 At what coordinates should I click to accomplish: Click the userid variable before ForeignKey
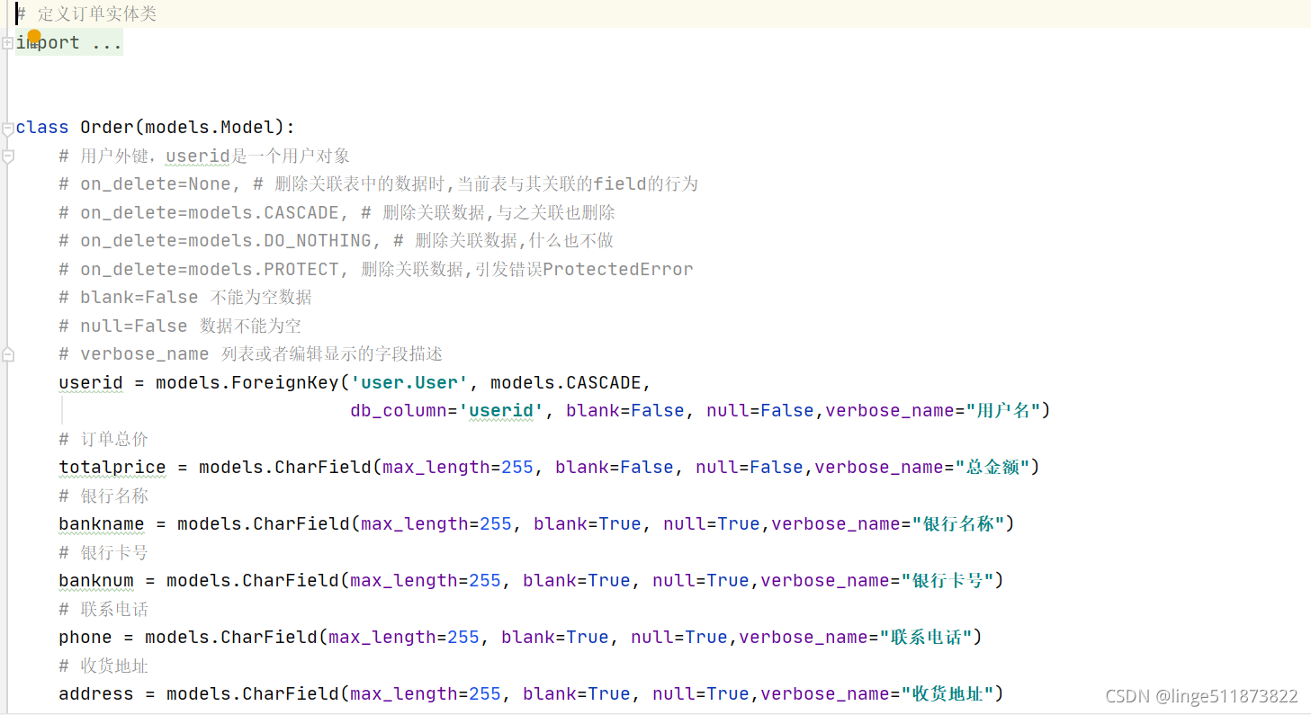pos(91,382)
